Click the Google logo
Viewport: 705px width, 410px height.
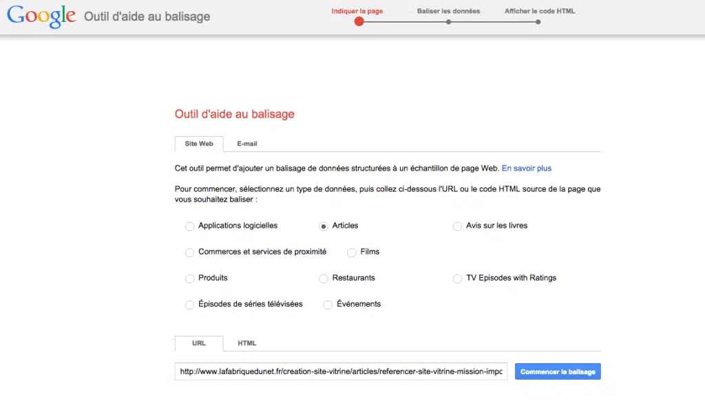(x=41, y=17)
